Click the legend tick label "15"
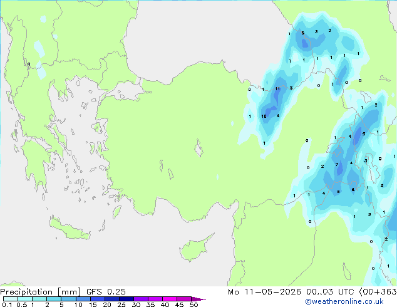397x307 pixels. click(x=93, y=304)
